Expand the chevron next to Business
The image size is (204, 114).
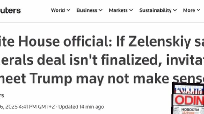pyautogui.click(x=101, y=10)
